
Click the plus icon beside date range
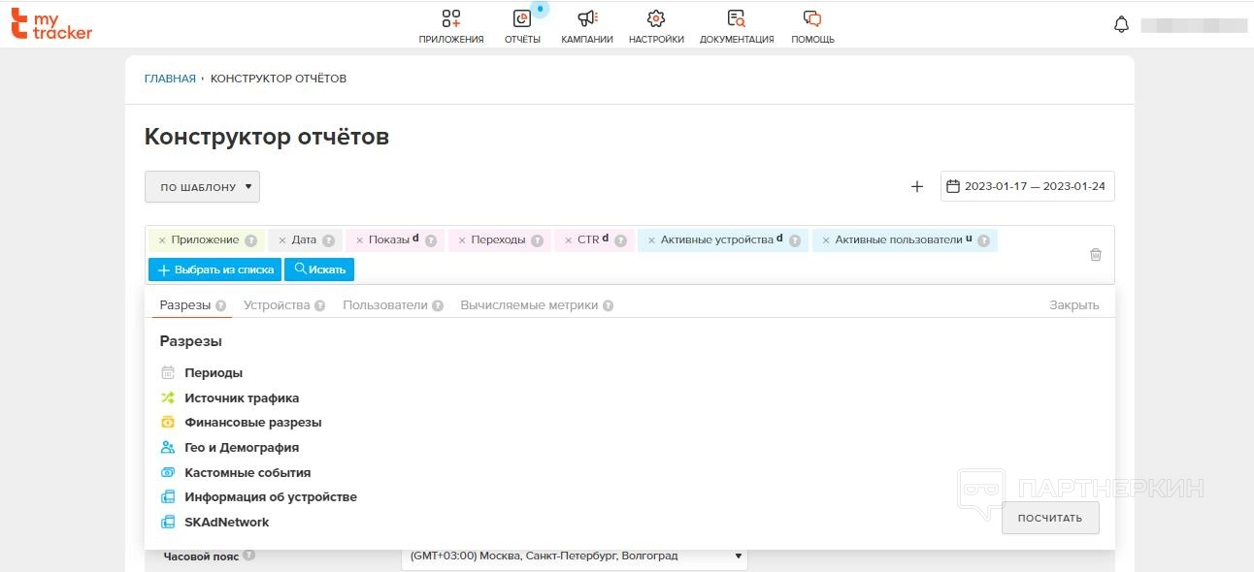[x=917, y=187]
